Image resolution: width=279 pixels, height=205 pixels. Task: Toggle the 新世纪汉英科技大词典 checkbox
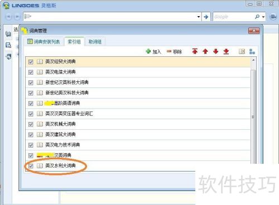point(31,82)
